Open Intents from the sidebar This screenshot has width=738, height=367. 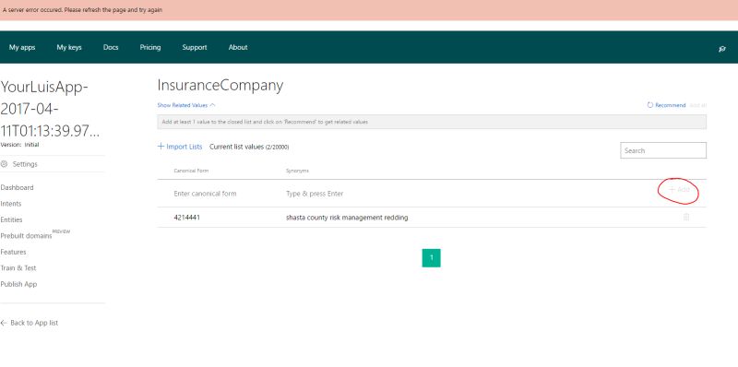click(11, 204)
